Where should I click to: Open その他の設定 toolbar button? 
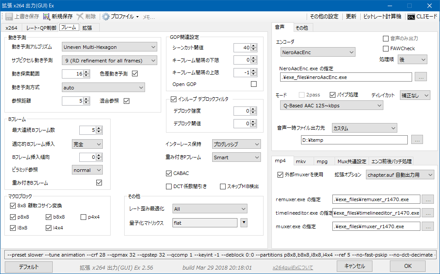(324, 17)
